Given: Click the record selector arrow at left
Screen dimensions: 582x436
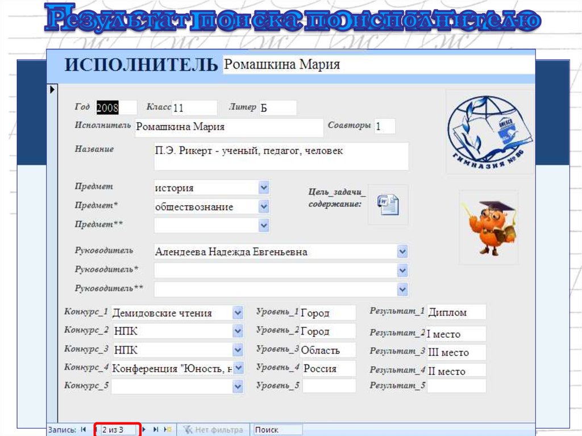Looking at the screenshot, I should tap(52, 89).
